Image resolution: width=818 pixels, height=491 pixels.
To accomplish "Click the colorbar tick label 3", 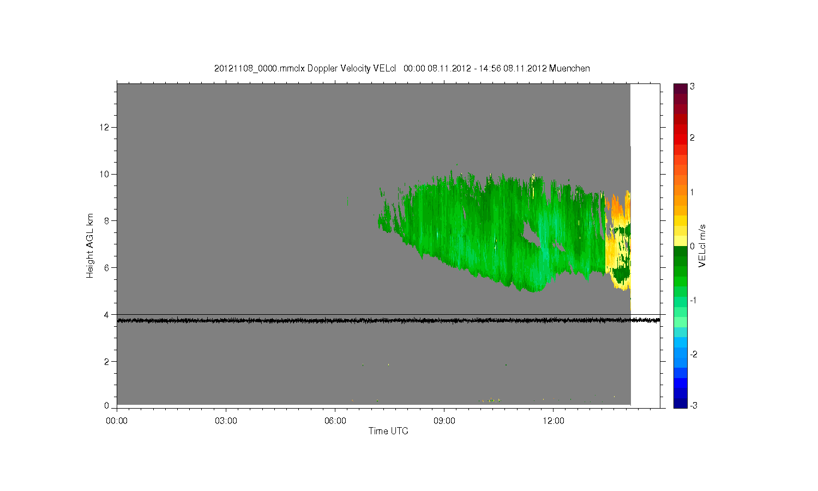I will [692, 87].
